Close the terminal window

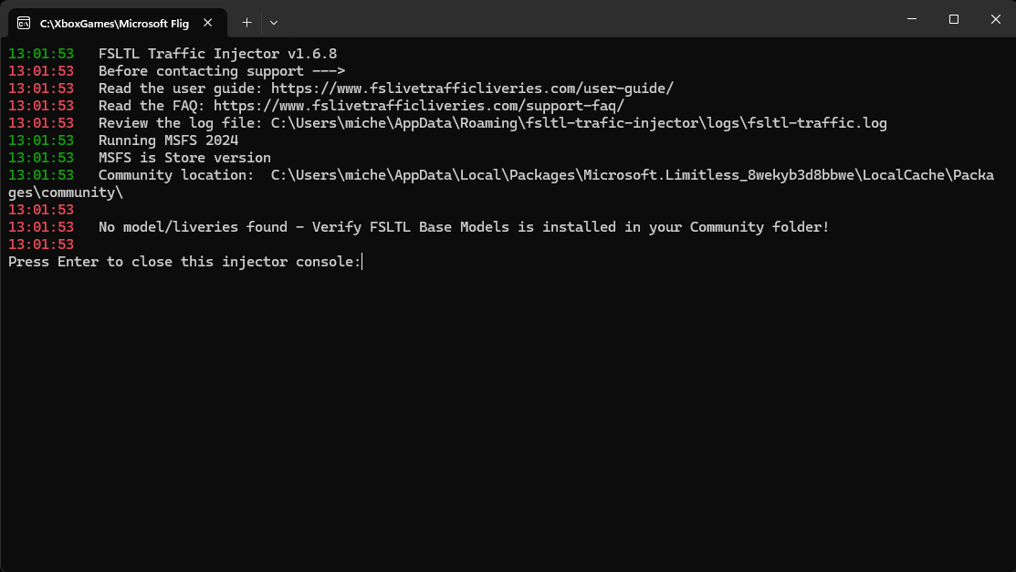[x=995, y=19]
